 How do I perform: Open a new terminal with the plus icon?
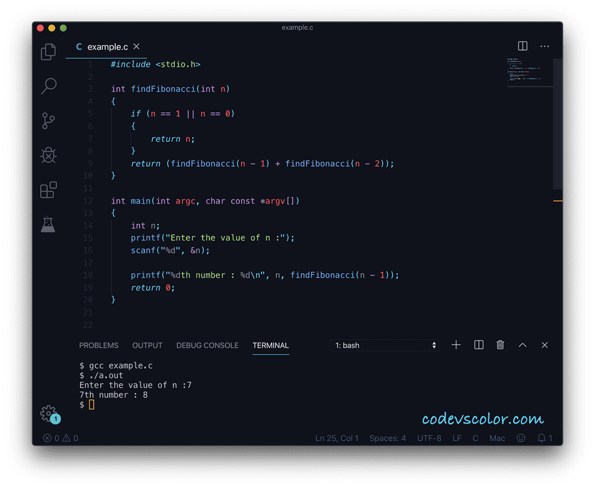456,345
